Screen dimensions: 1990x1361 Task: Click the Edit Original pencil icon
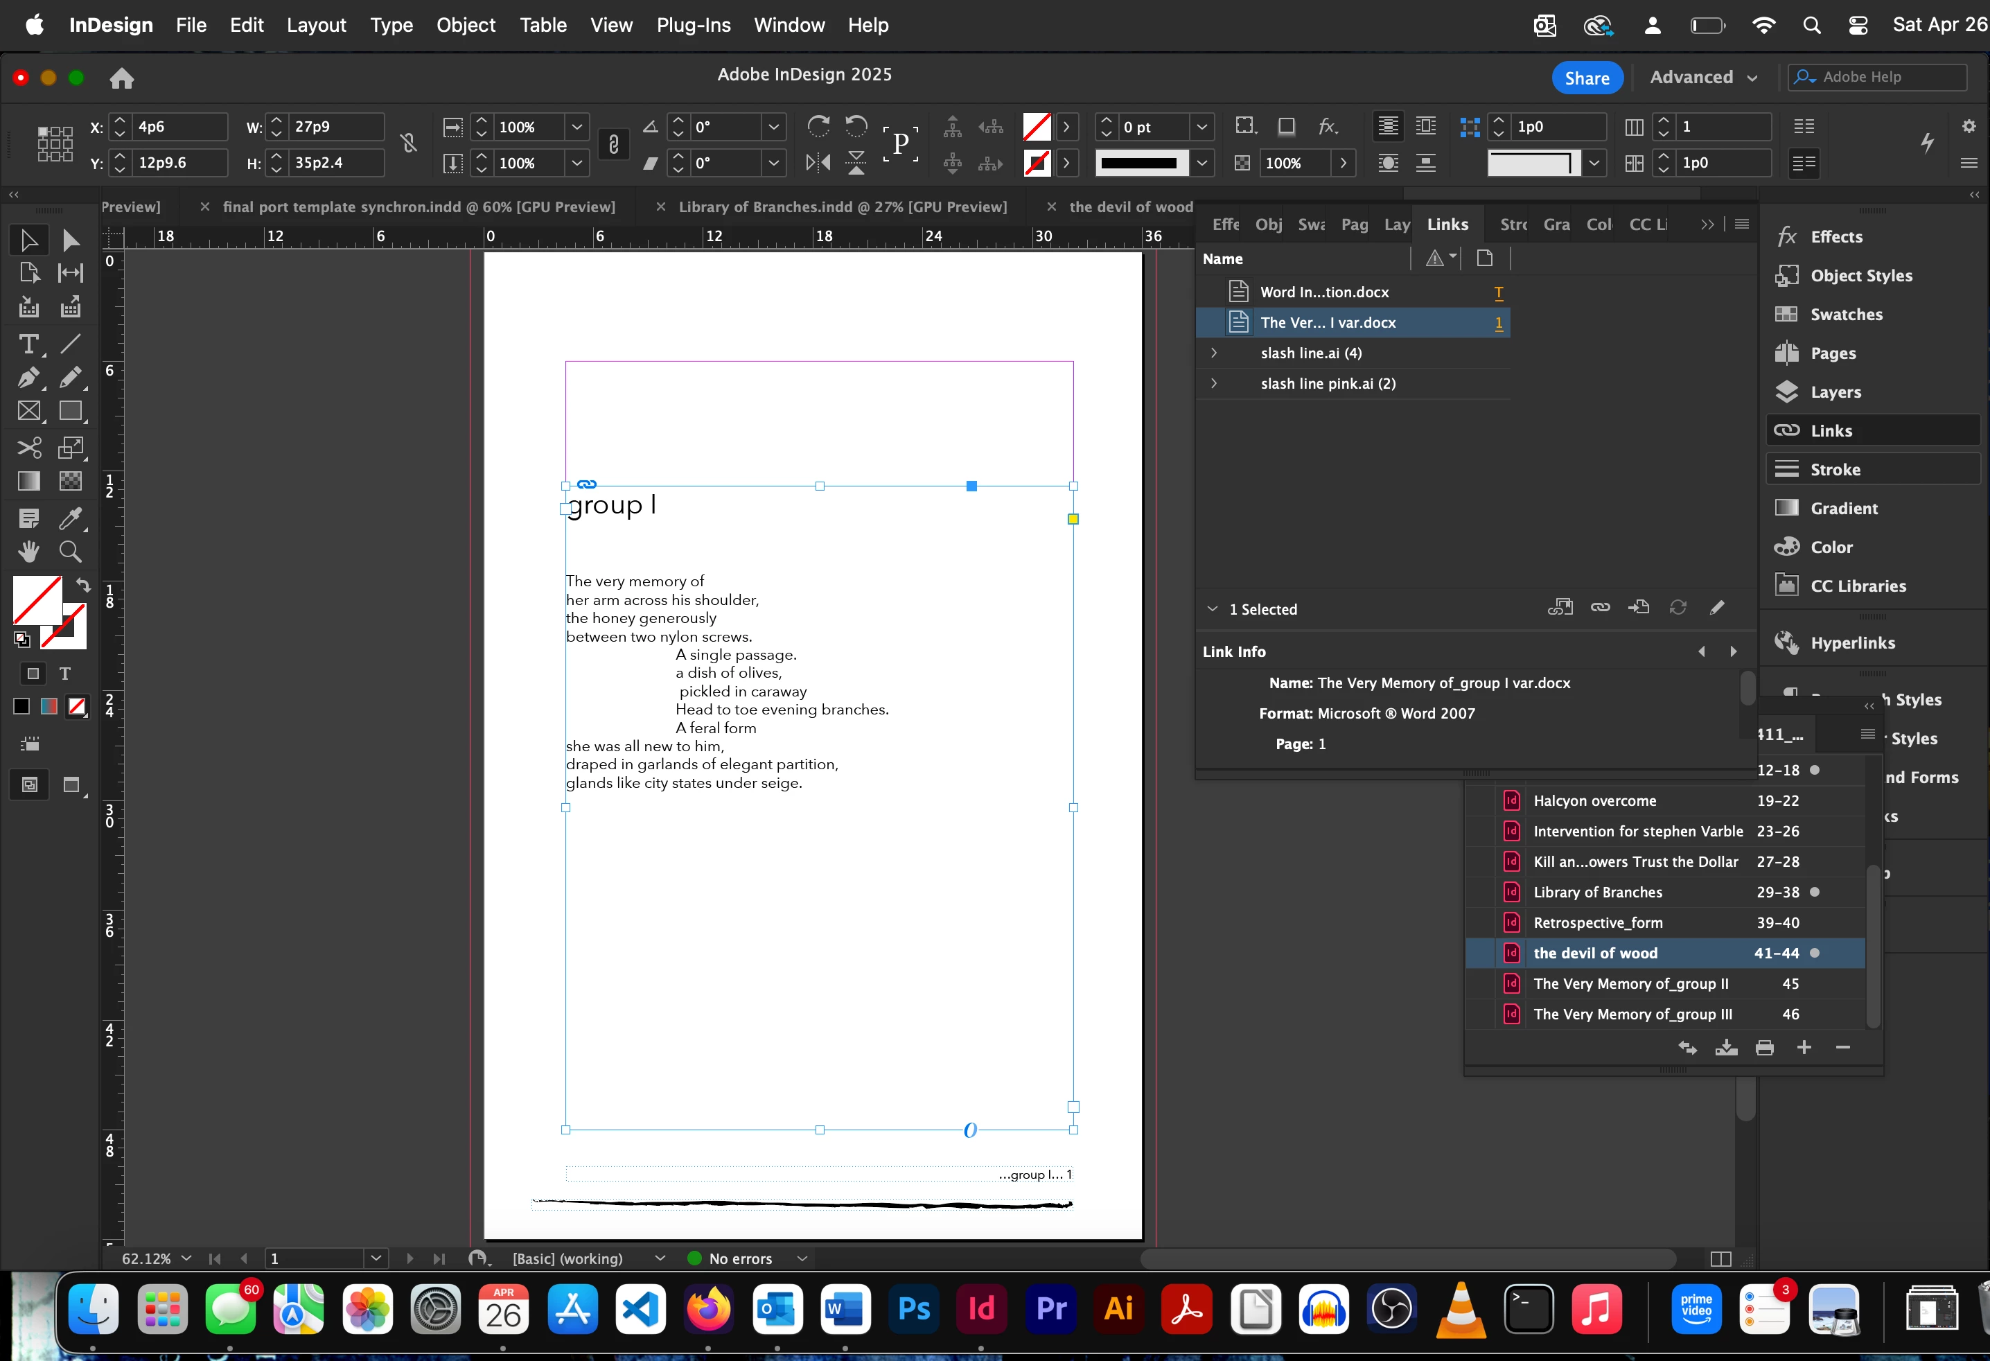pos(1717,608)
